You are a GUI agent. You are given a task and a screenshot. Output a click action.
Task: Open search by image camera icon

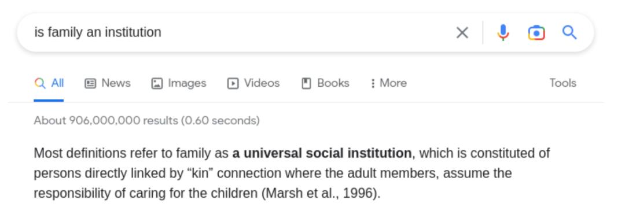[x=536, y=33]
